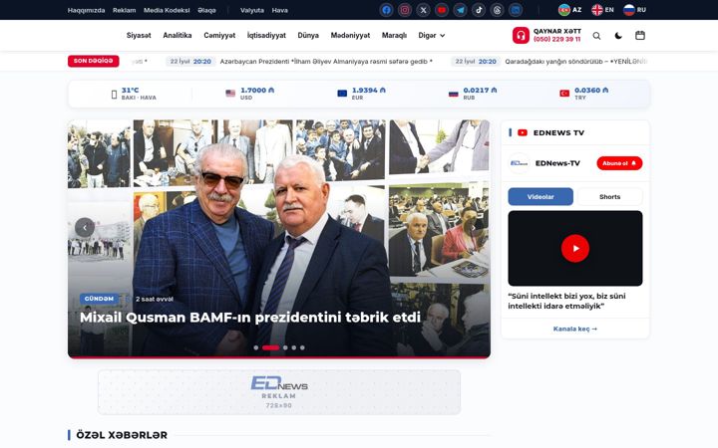Select the Videolar tab

coord(540,196)
